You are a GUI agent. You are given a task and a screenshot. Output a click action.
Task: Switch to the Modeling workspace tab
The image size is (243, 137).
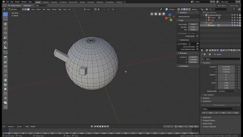[x=46, y=2]
